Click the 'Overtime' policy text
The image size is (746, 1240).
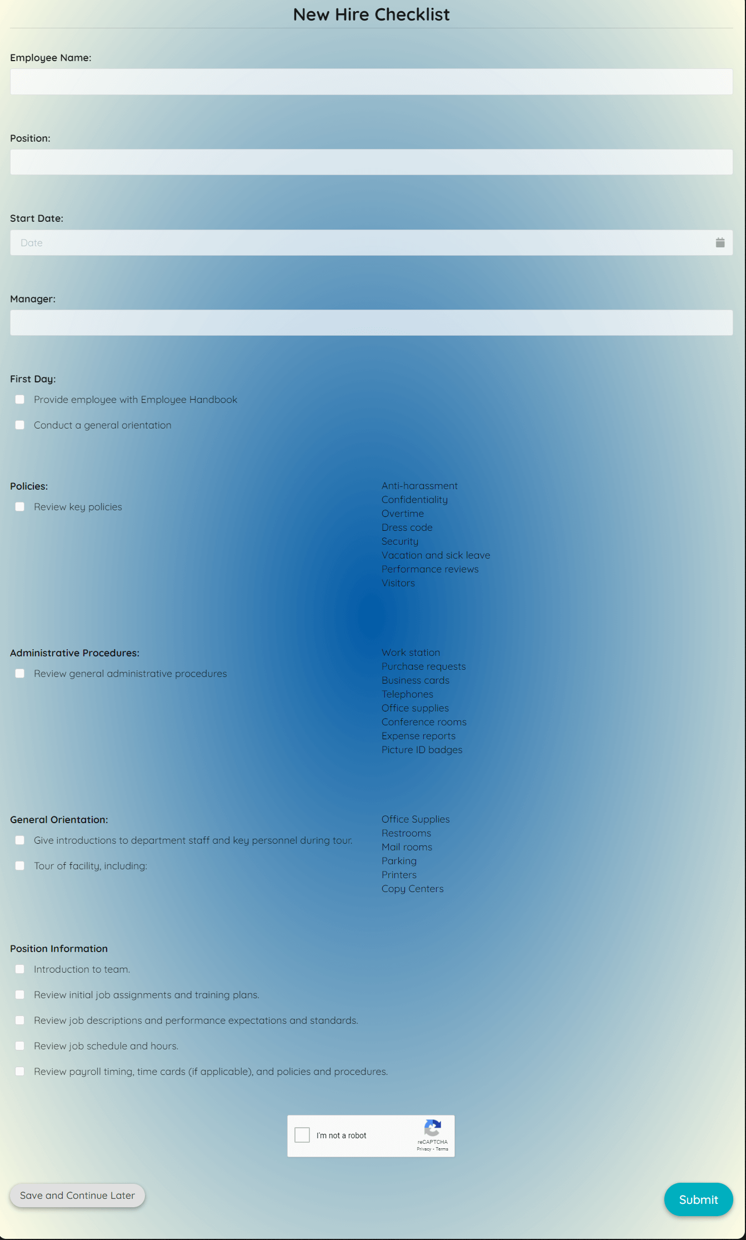[403, 514]
